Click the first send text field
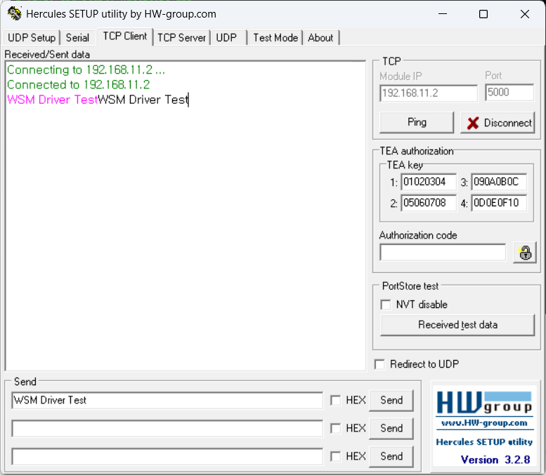Image resolution: width=546 pixels, height=475 pixels. pos(167,400)
